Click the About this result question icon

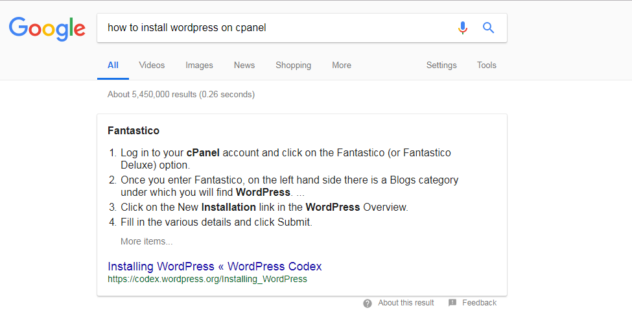click(368, 303)
